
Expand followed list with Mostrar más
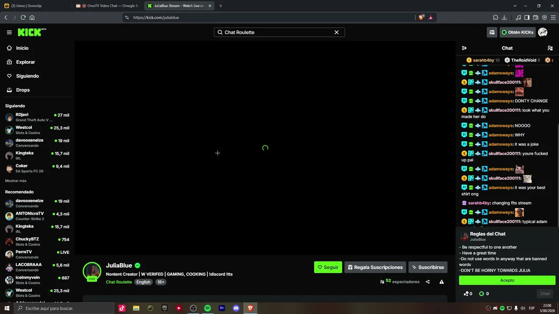coord(16,181)
